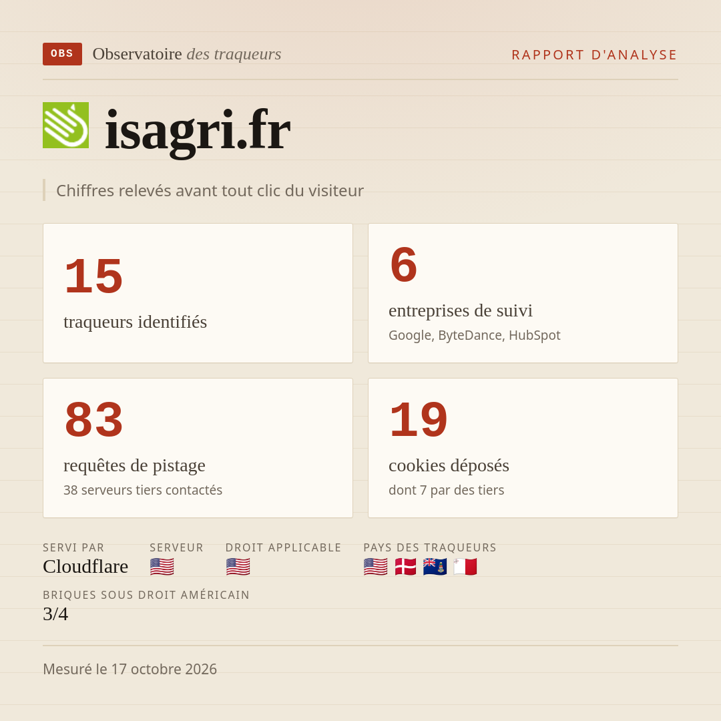Click the number 15 in the trackers card
The height and width of the screenshot is (721, 721).
(93, 276)
